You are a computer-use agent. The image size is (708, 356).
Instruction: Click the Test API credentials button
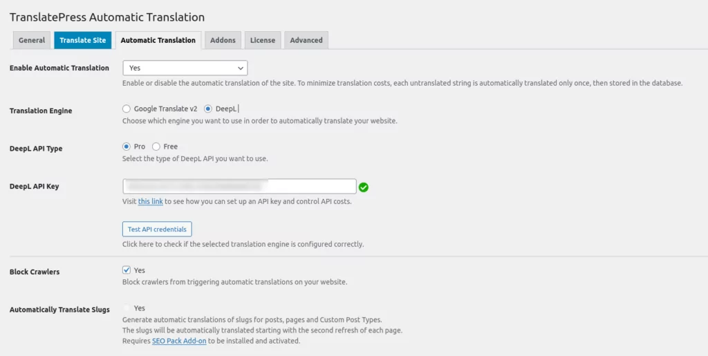(x=157, y=229)
